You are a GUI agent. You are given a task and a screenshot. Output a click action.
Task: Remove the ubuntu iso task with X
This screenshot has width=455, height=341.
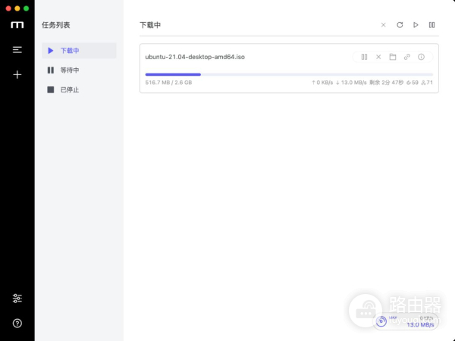378,57
